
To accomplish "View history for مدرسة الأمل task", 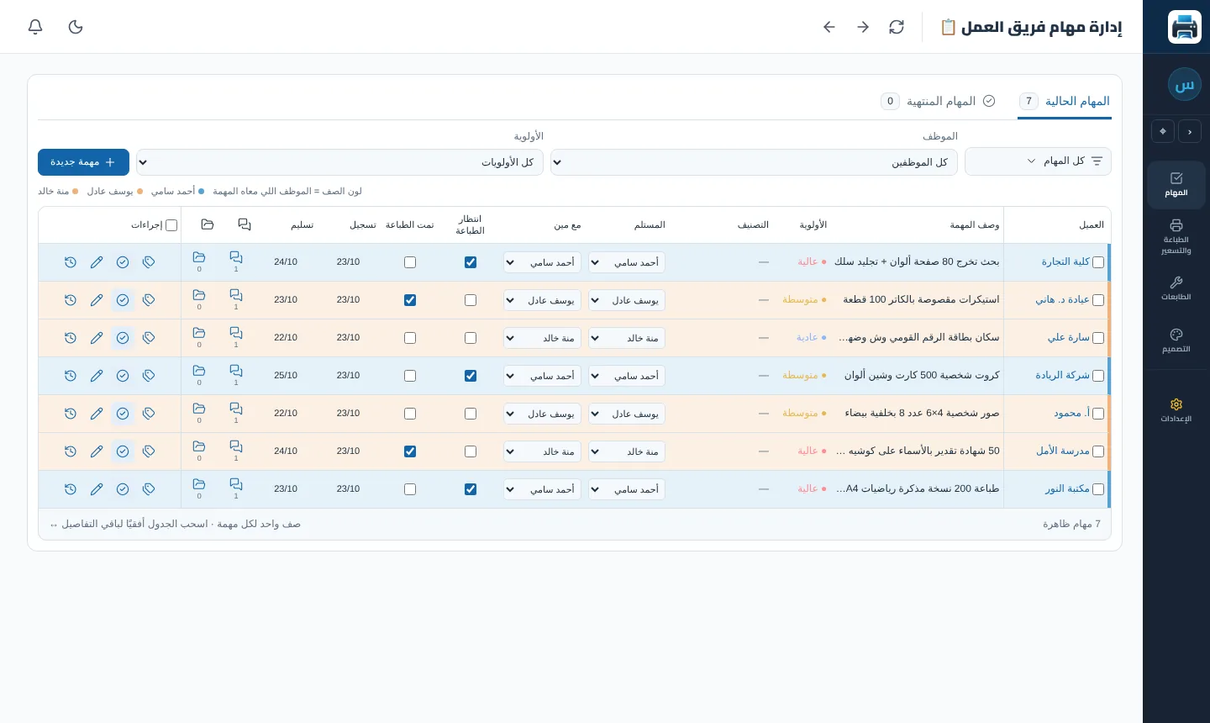I will pos(71,451).
